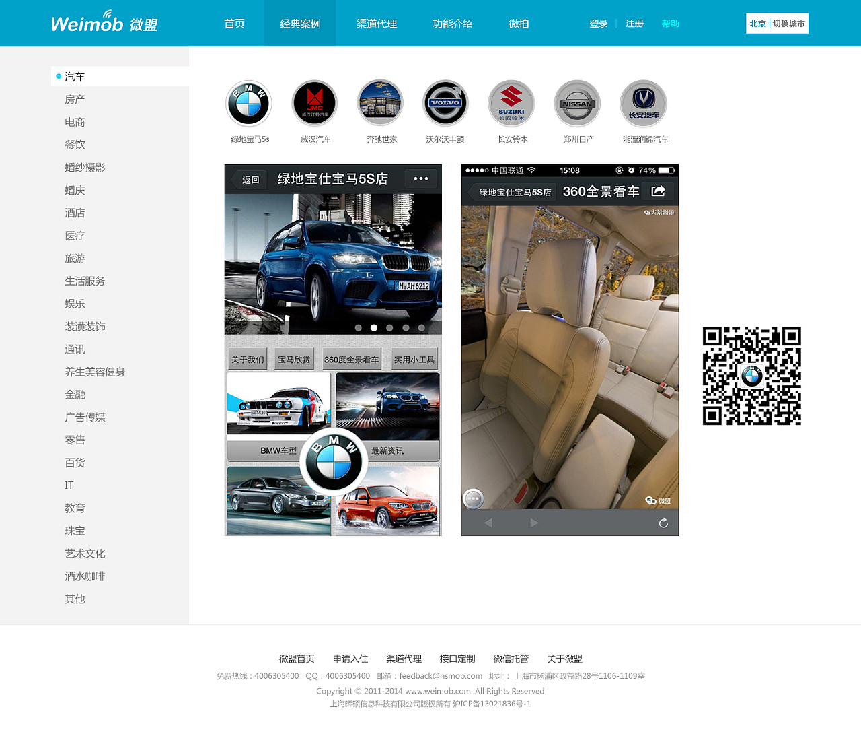Click the Weimob logo in the header
The image size is (861, 738).
[x=103, y=22]
